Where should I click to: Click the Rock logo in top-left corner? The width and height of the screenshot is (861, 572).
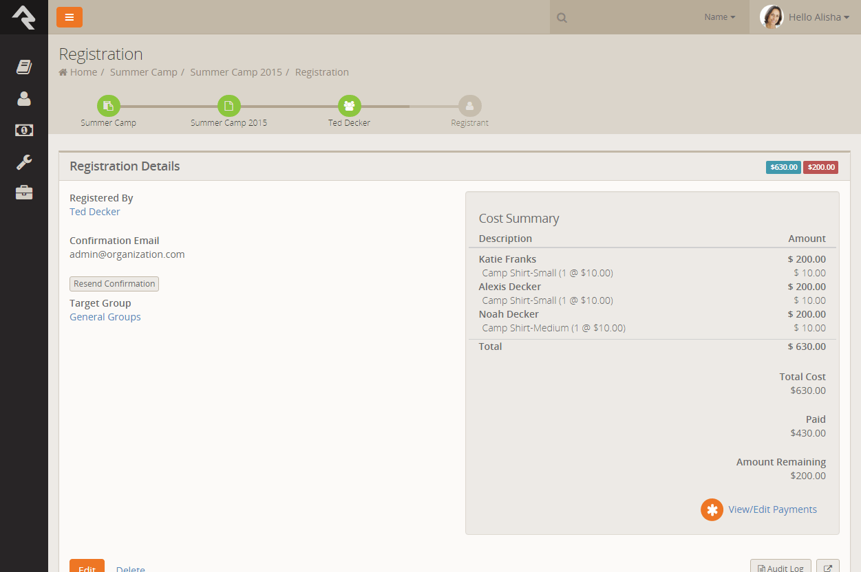pyautogui.click(x=23, y=17)
